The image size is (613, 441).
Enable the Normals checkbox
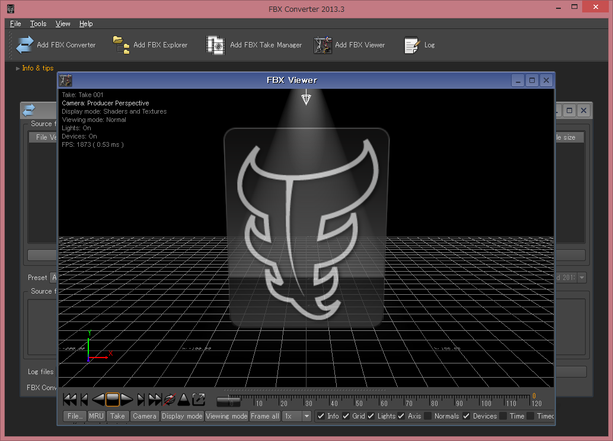427,416
